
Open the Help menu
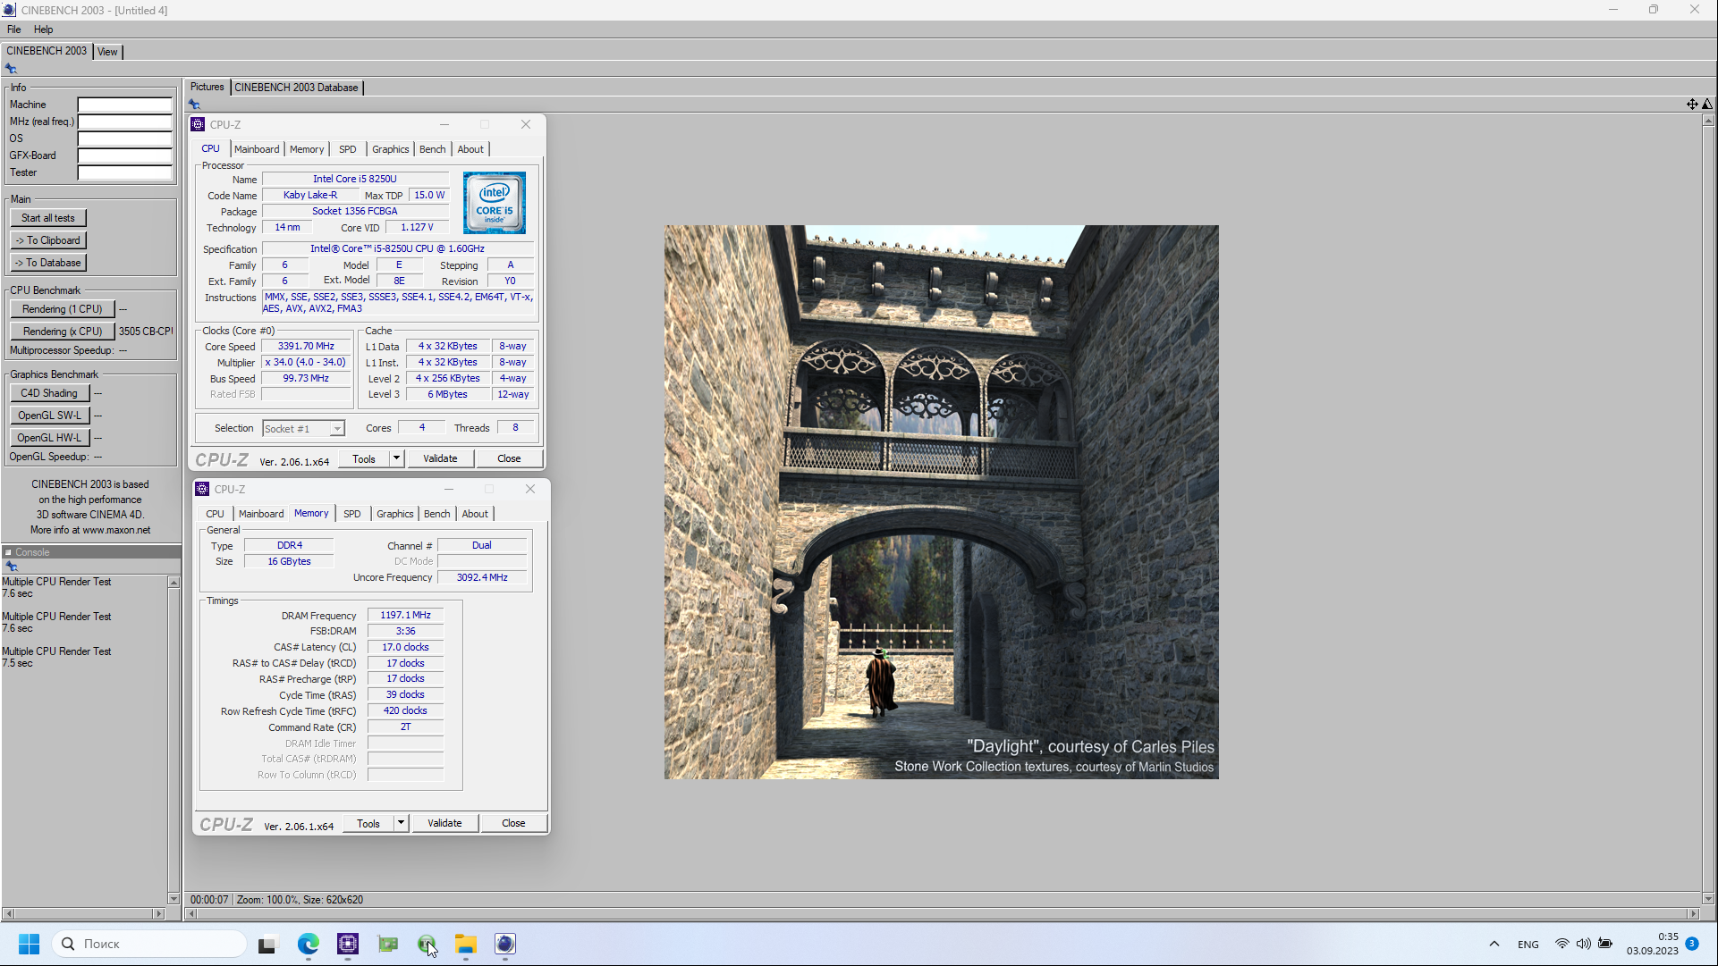tap(43, 29)
